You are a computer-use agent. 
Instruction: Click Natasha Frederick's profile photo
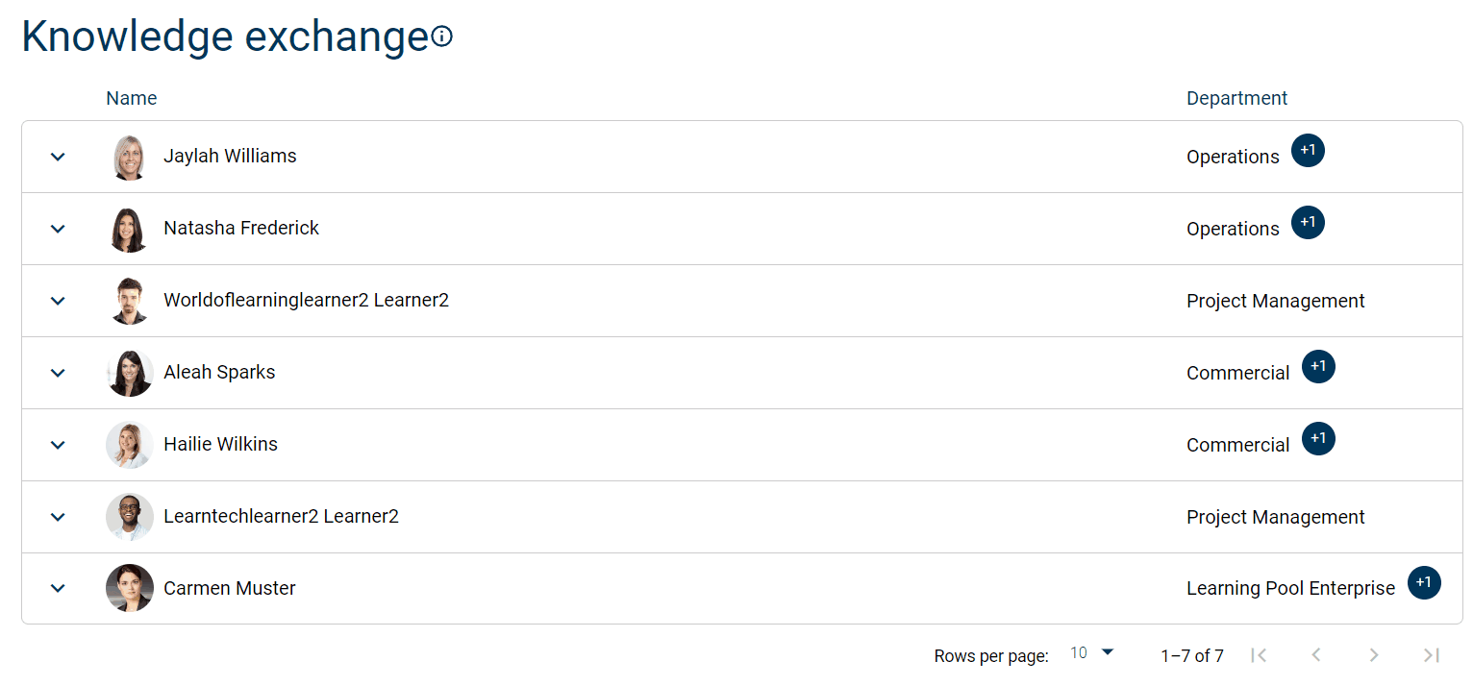[x=129, y=229]
